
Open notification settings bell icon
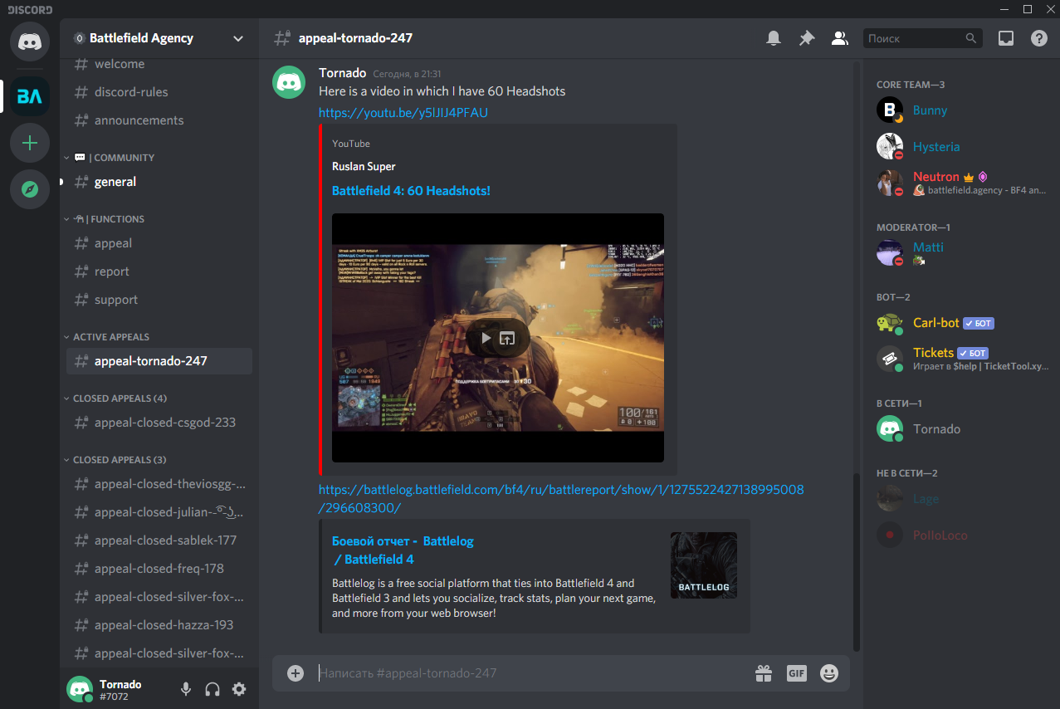774,38
